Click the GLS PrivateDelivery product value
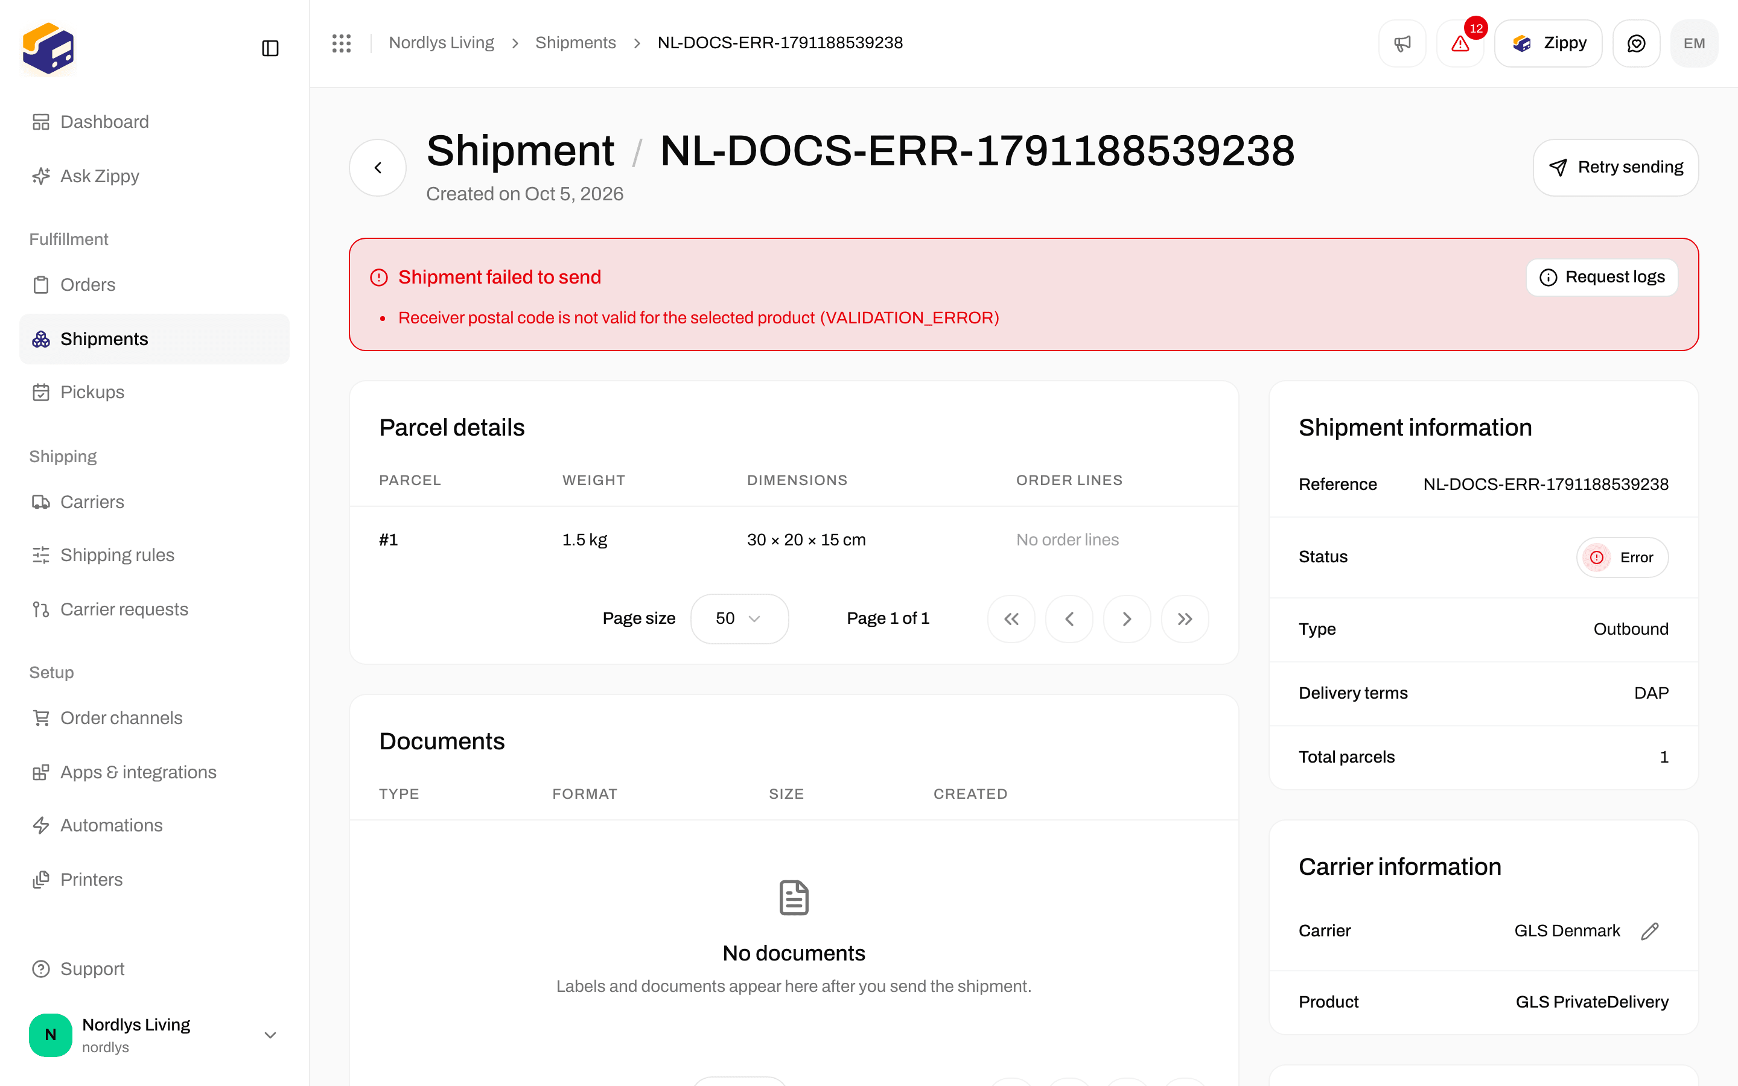The width and height of the screenshot is (1738, 1086). point(1591,1002)
